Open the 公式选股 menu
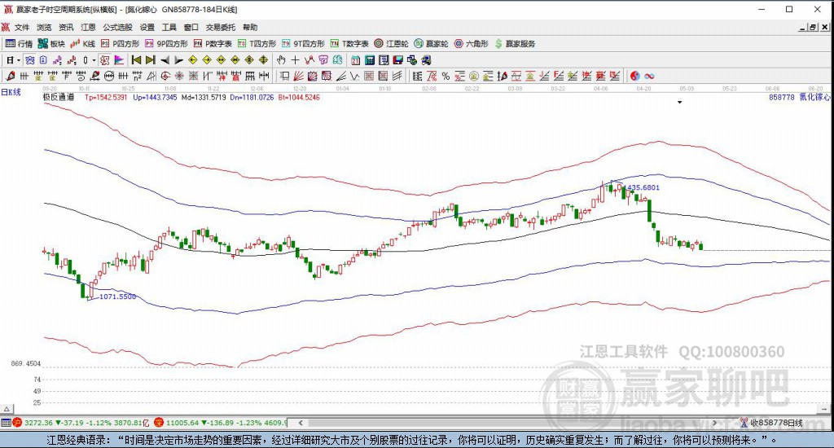The height and width of the screenshot is (448, 834). coord(117,27)
